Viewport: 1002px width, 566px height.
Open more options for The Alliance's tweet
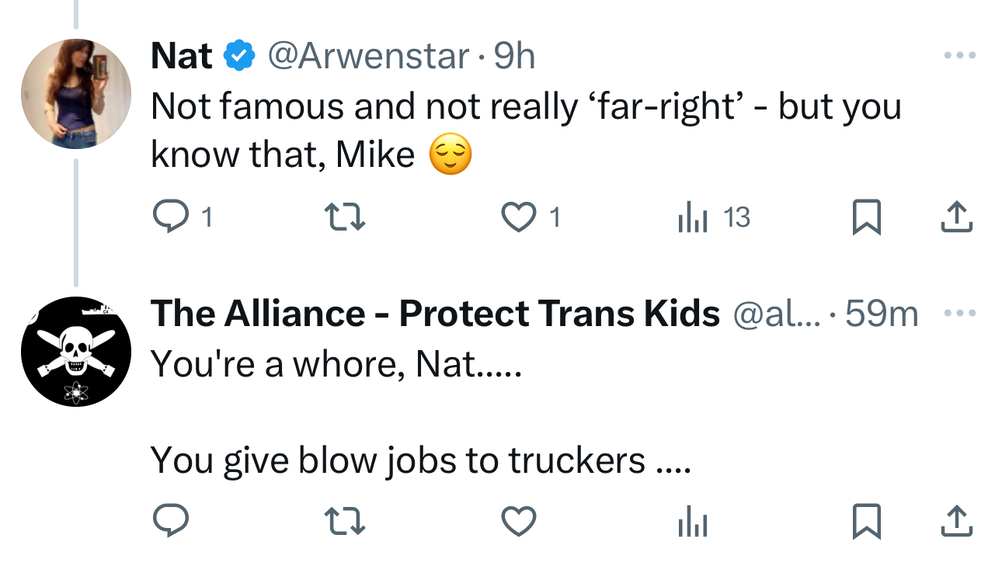pos(959,314)
